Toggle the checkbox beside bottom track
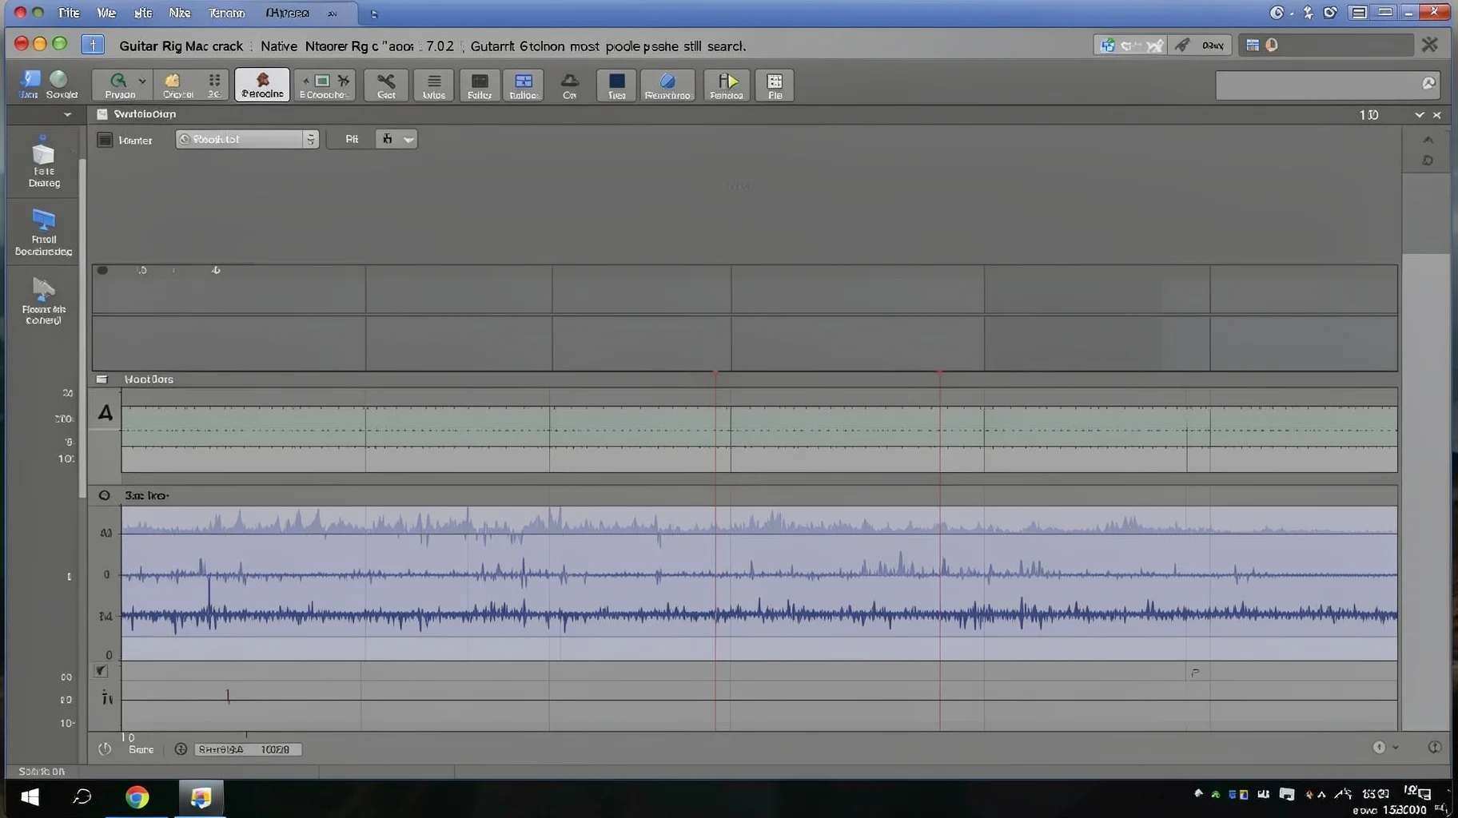 click(102, 671)
